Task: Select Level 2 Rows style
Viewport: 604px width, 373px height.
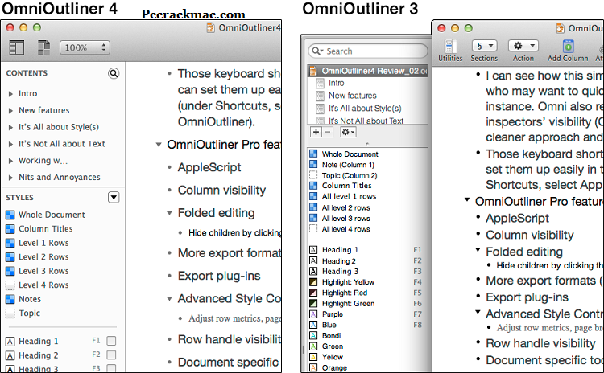Action: [43, 257]
